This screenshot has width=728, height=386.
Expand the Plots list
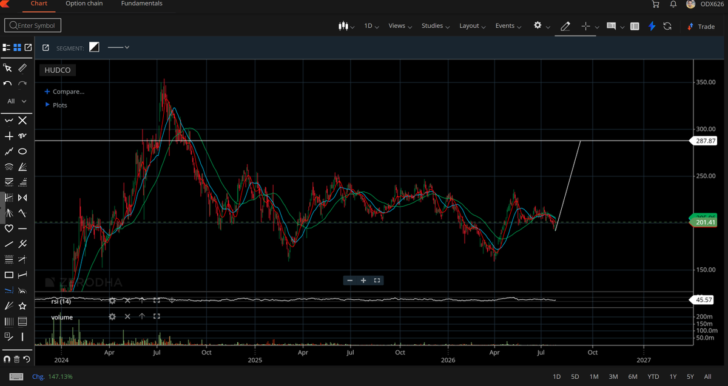pyautogui.click(x=56, y=105)
